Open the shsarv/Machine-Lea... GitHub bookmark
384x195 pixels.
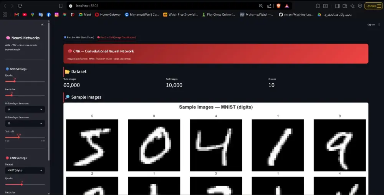click(296, 15)
